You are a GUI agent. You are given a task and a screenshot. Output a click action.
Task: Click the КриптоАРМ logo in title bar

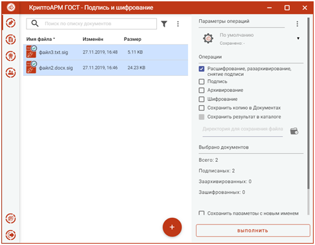pyautogui.click(x=11, y=7)
